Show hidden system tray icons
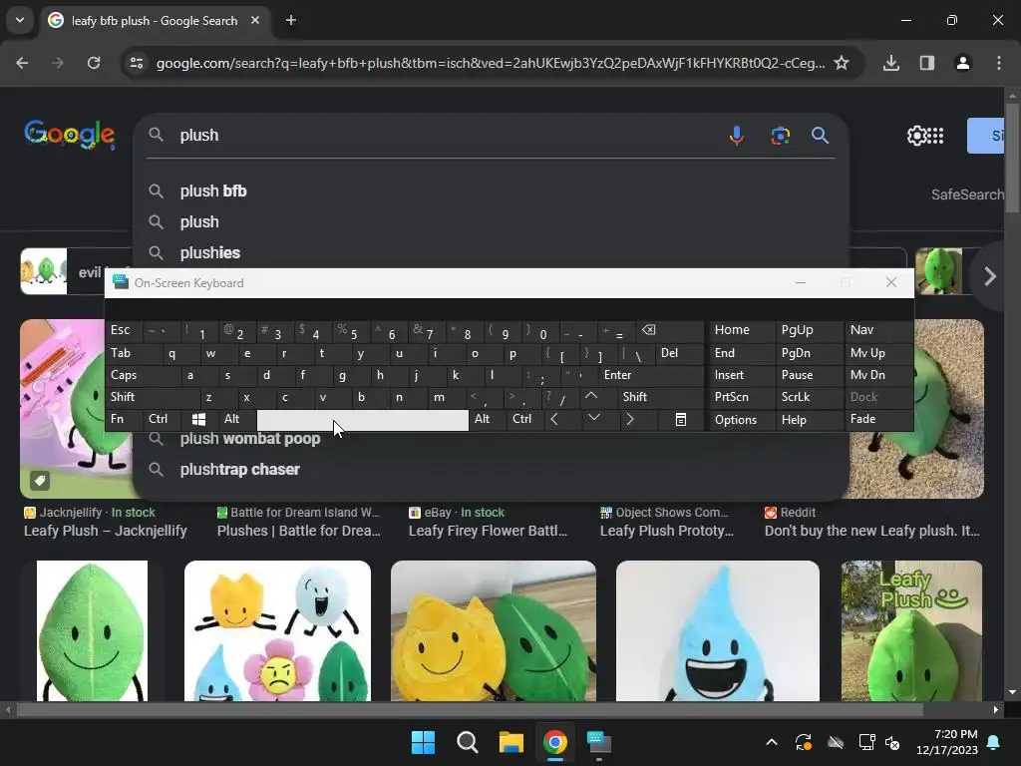Image resolution: width=1021 pixels, height=766 pixels. (x=772, y=742)
